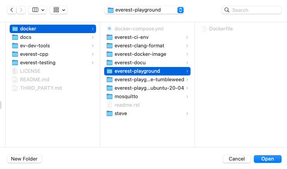Open the item grouping dropdown
The height and width of the screenshot is (169, 287).
click(x=59, y=10)
